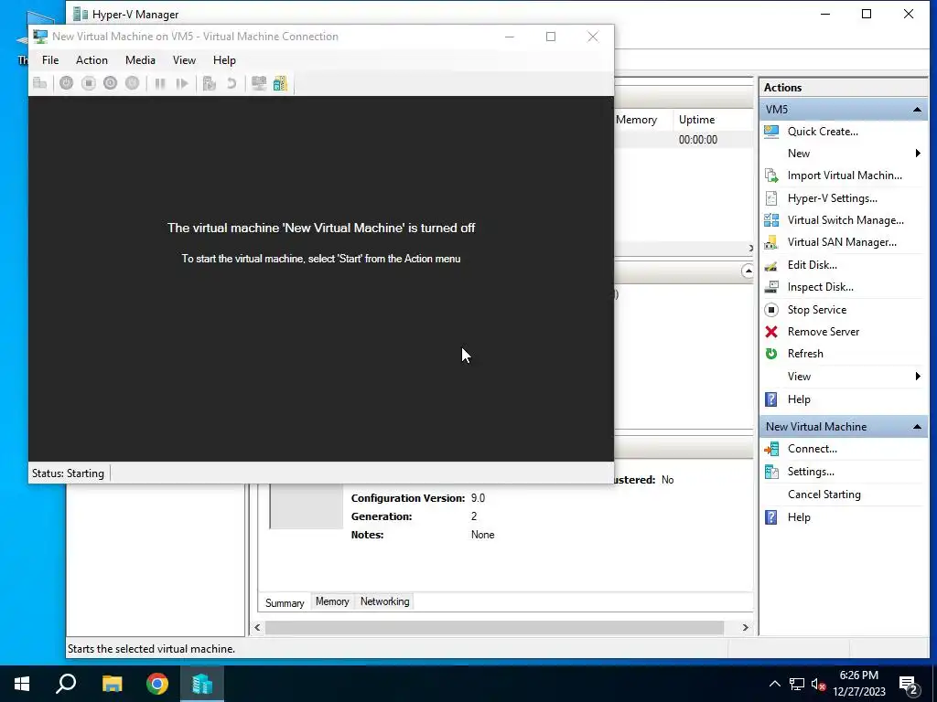Open File Explorer from the taskbar
Screen dimensions: 937x702
[x=112, y=684]
